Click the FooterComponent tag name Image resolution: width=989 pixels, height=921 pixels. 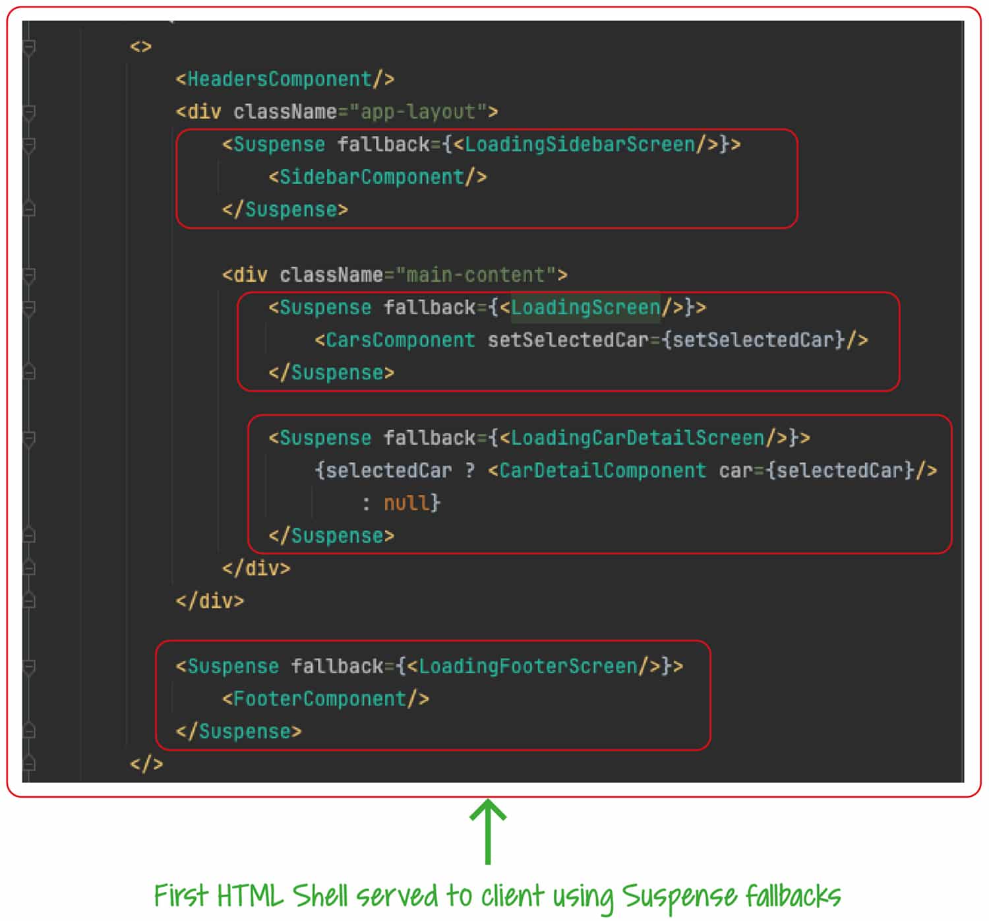[320, 699]
